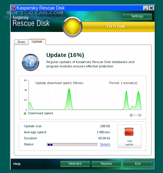The height and width of the screenshot is (173, 163).
Task: Click the download speed graph area
Action: [85, 95]
